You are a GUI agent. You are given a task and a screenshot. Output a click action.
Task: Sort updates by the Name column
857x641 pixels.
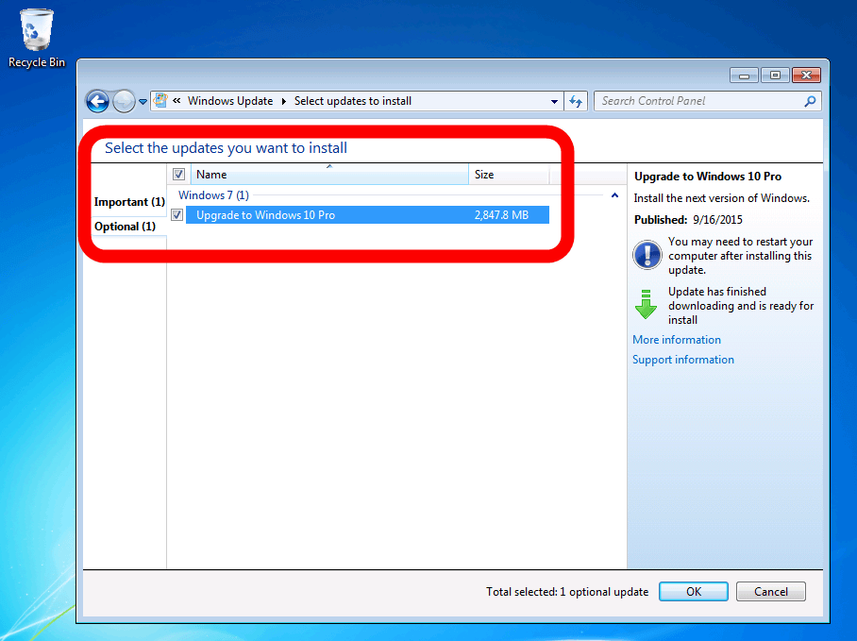329,175
